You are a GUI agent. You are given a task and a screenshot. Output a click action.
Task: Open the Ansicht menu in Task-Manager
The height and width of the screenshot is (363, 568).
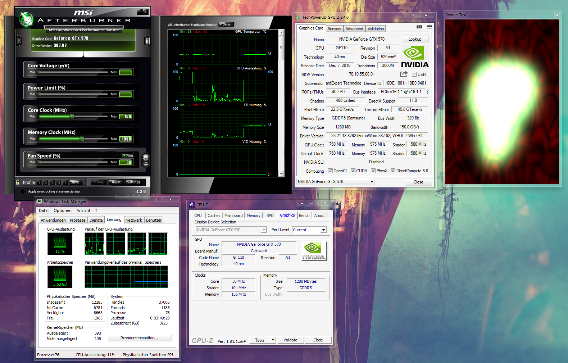pos(83,210)
